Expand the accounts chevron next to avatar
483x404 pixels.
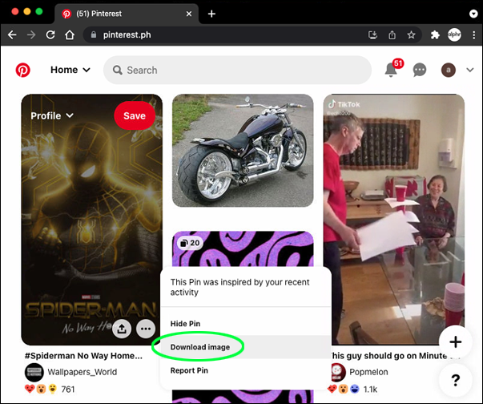tap(469, 70)
